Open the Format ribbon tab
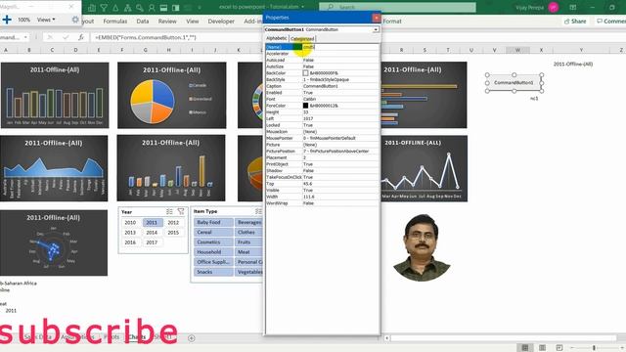The image size is (626, 352). (391, 22)
